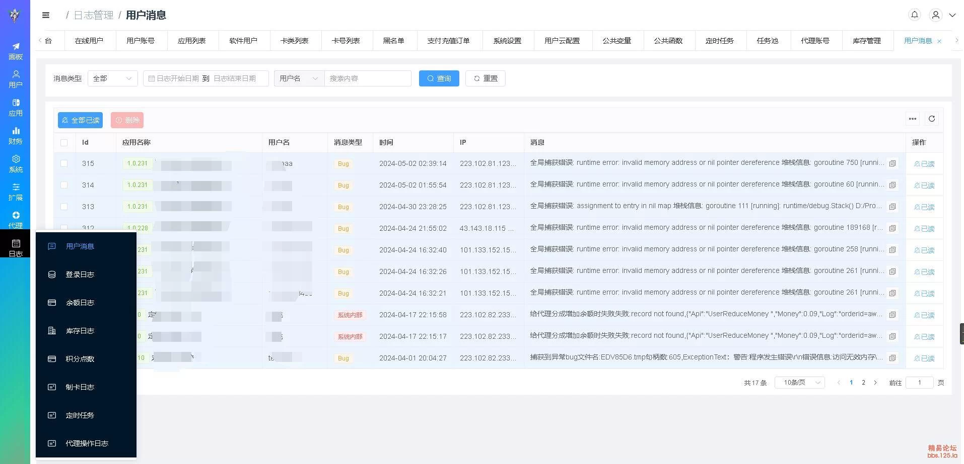Viewport: 964px width, 464px height.
Task: Click the 重置 reset button
Action: tap(486, 78)
